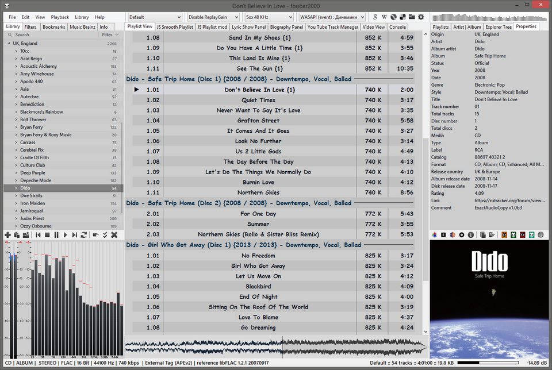Open the Playback menu
This screenshot has width=552, height=370.
tap(60, 17)
